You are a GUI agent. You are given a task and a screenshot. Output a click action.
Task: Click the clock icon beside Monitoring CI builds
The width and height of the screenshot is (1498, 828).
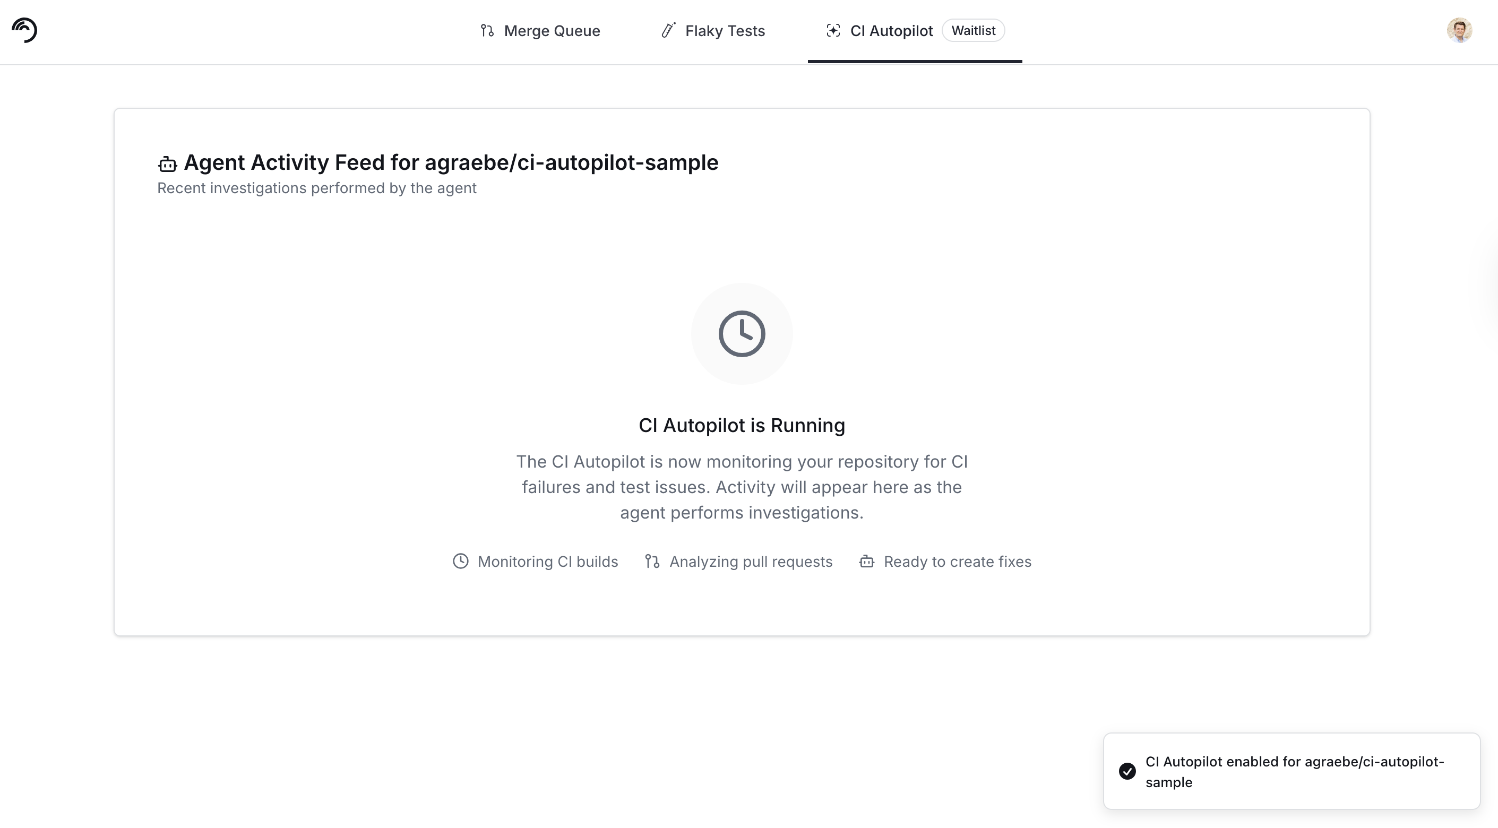pyautogui.click(x=461, y=561)
